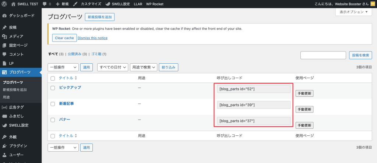Viewport: 377px width, 163px height.
Task: Open the バナー post title
Action: [65, 120]
